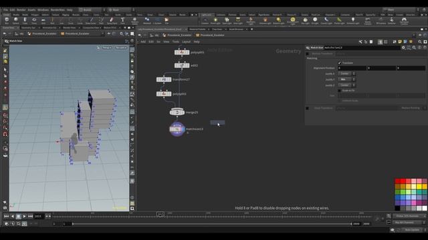Screen dimensions: 428x240
Task: Open network editor Tools menu
Action: point(175,41)
